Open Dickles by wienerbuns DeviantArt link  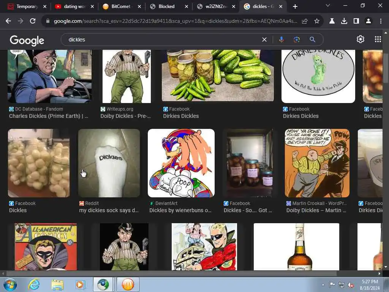pyautogui.click(x=180, y=210)
